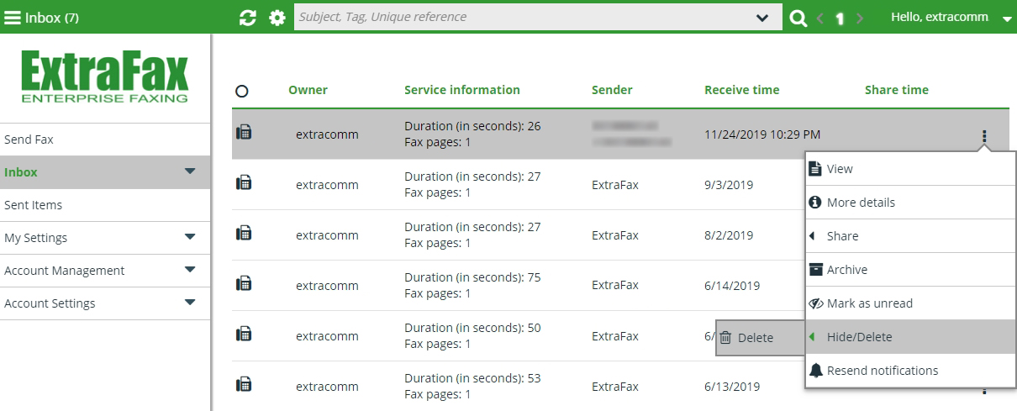The image size is (1017, 411).
Task: Click fax icon in Duration 50 row
Action: coord(244,334)
